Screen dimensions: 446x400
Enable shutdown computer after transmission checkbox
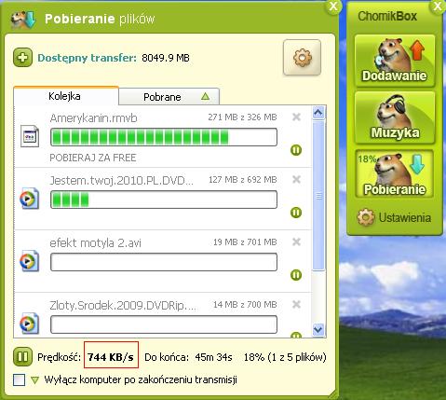click(19, 379)
